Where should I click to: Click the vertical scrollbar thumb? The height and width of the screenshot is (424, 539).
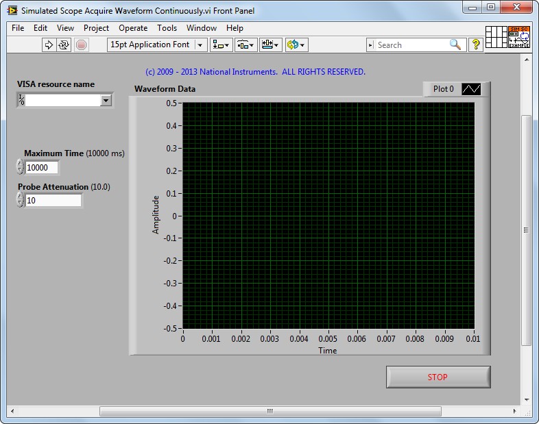(526, 230)
